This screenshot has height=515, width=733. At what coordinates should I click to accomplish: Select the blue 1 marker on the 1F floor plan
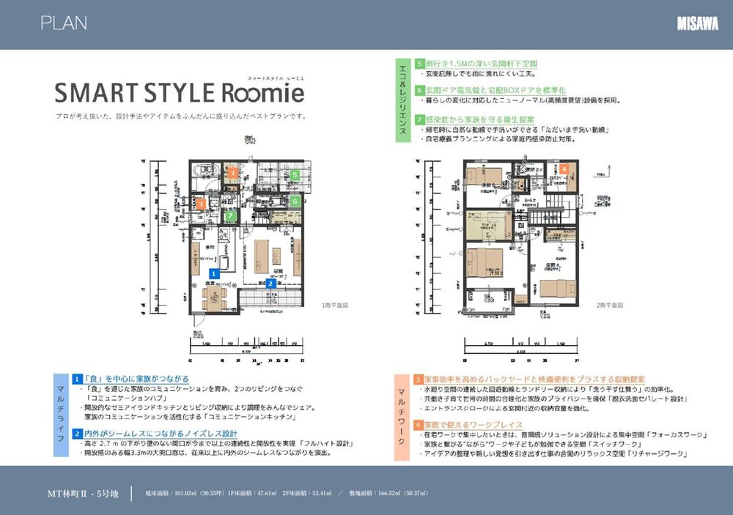[x=213, y=274]
